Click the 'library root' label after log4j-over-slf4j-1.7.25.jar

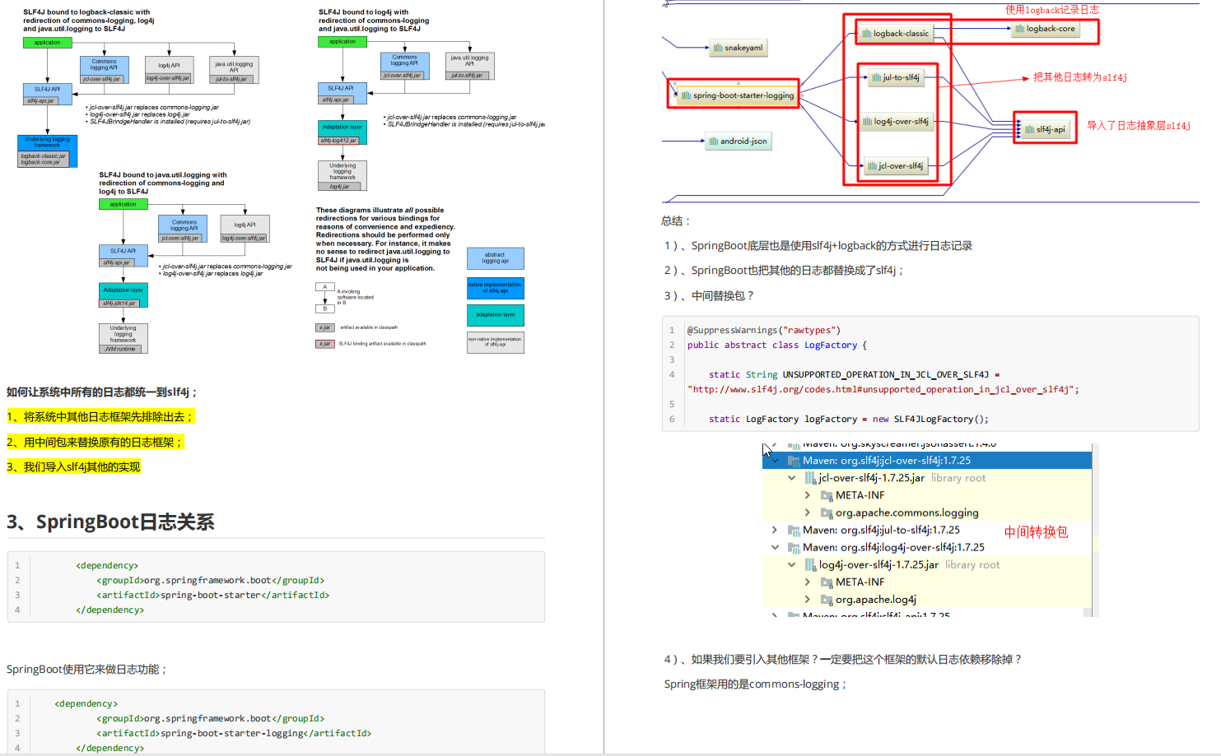[972, 565]
